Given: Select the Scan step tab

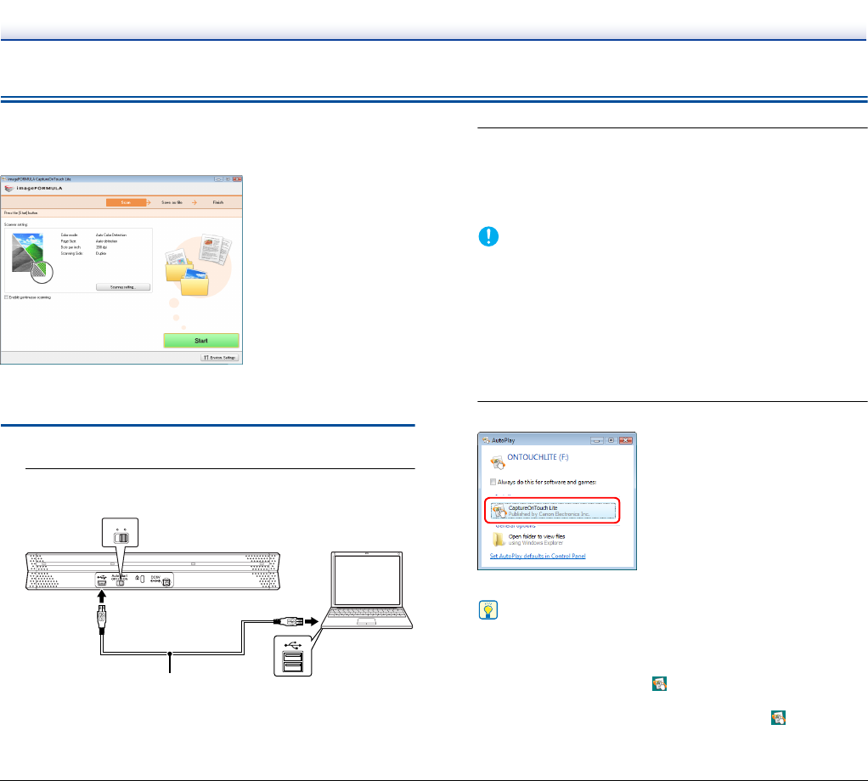Looking at the screenshot, I should (125, 203).
